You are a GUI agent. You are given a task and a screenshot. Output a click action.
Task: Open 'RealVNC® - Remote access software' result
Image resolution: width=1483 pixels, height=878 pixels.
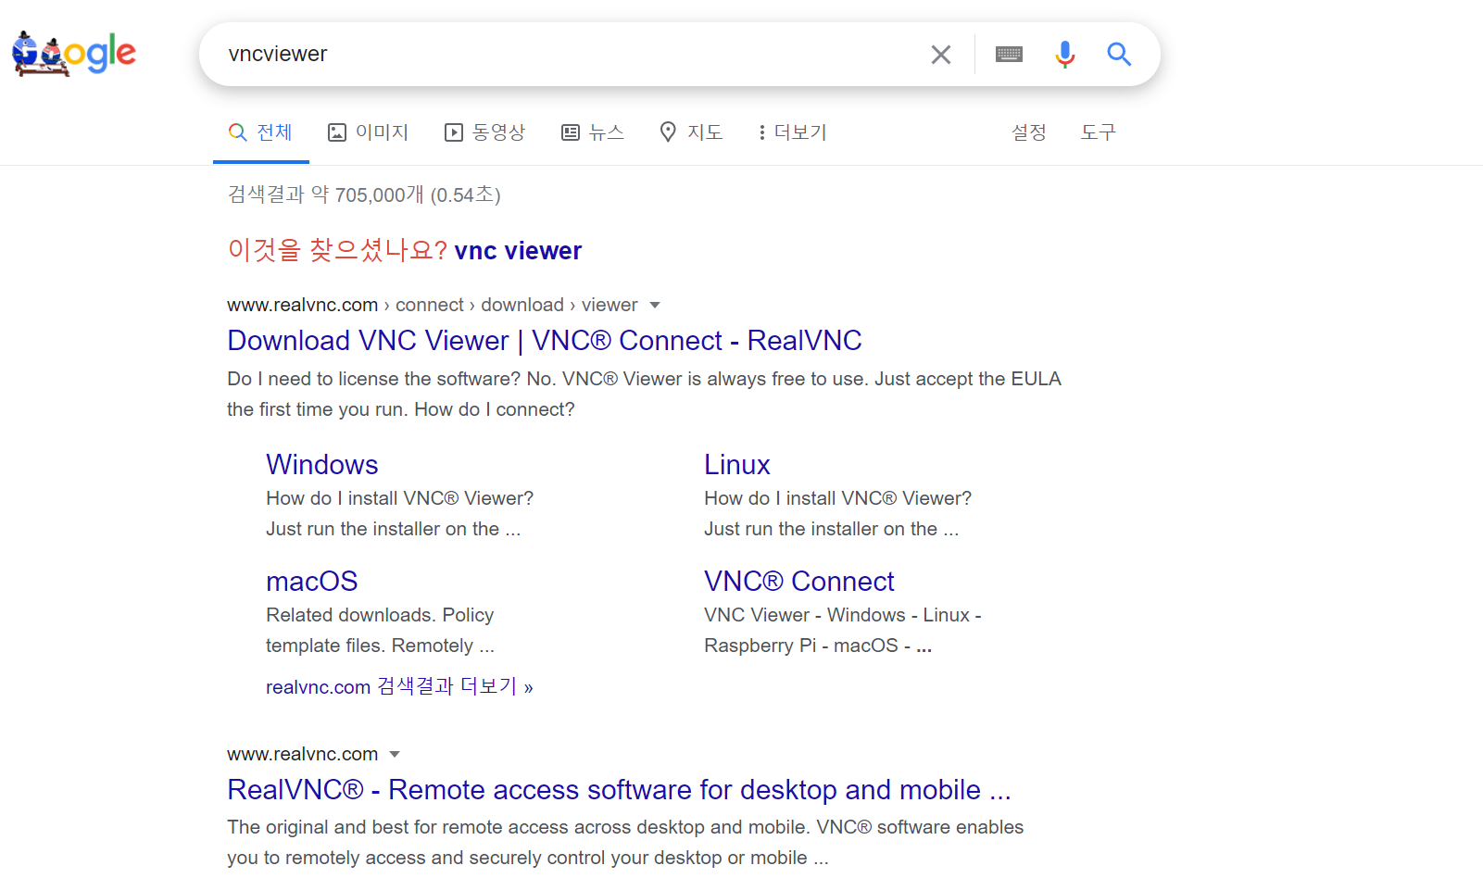pyautogui.click(x=619, y=790)
